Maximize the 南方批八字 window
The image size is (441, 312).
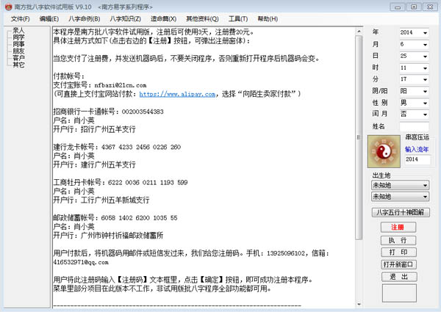click(x=414, y=7)
